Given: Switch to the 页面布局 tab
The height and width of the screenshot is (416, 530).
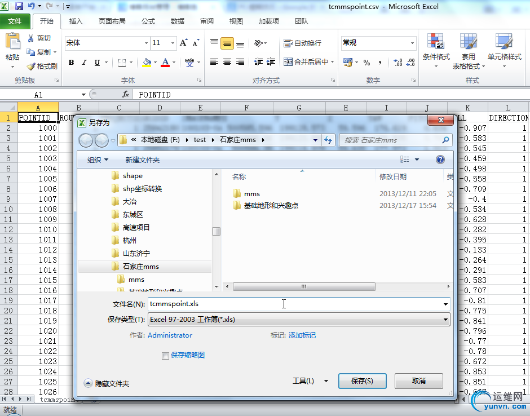Looking at the screenshot, I should click(112, 21).
